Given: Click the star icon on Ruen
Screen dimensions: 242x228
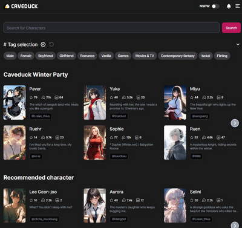Looking at the screenshot, I should click(x=192, y=137).
